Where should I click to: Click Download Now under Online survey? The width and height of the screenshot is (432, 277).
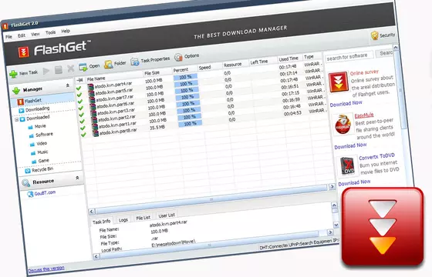346,104
